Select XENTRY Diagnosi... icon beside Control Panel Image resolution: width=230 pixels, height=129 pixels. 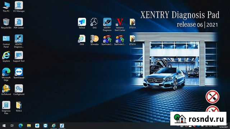coord(19,41)
